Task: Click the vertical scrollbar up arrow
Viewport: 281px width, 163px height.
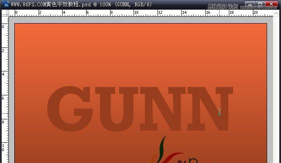Action: click(x=276, y=13)
